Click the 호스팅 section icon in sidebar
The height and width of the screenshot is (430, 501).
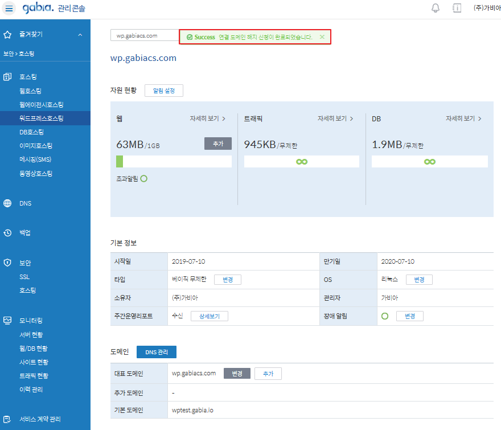pos(7,77)
